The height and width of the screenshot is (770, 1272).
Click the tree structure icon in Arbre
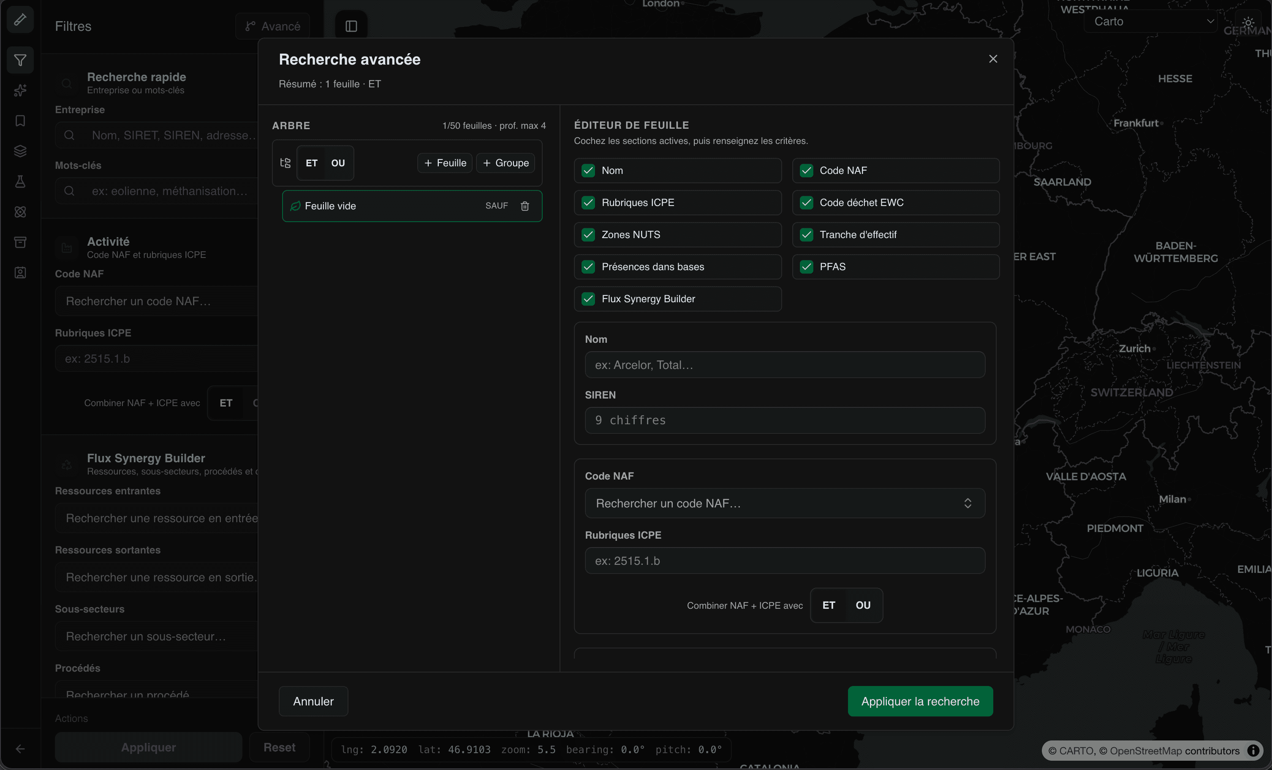(285, 163)
